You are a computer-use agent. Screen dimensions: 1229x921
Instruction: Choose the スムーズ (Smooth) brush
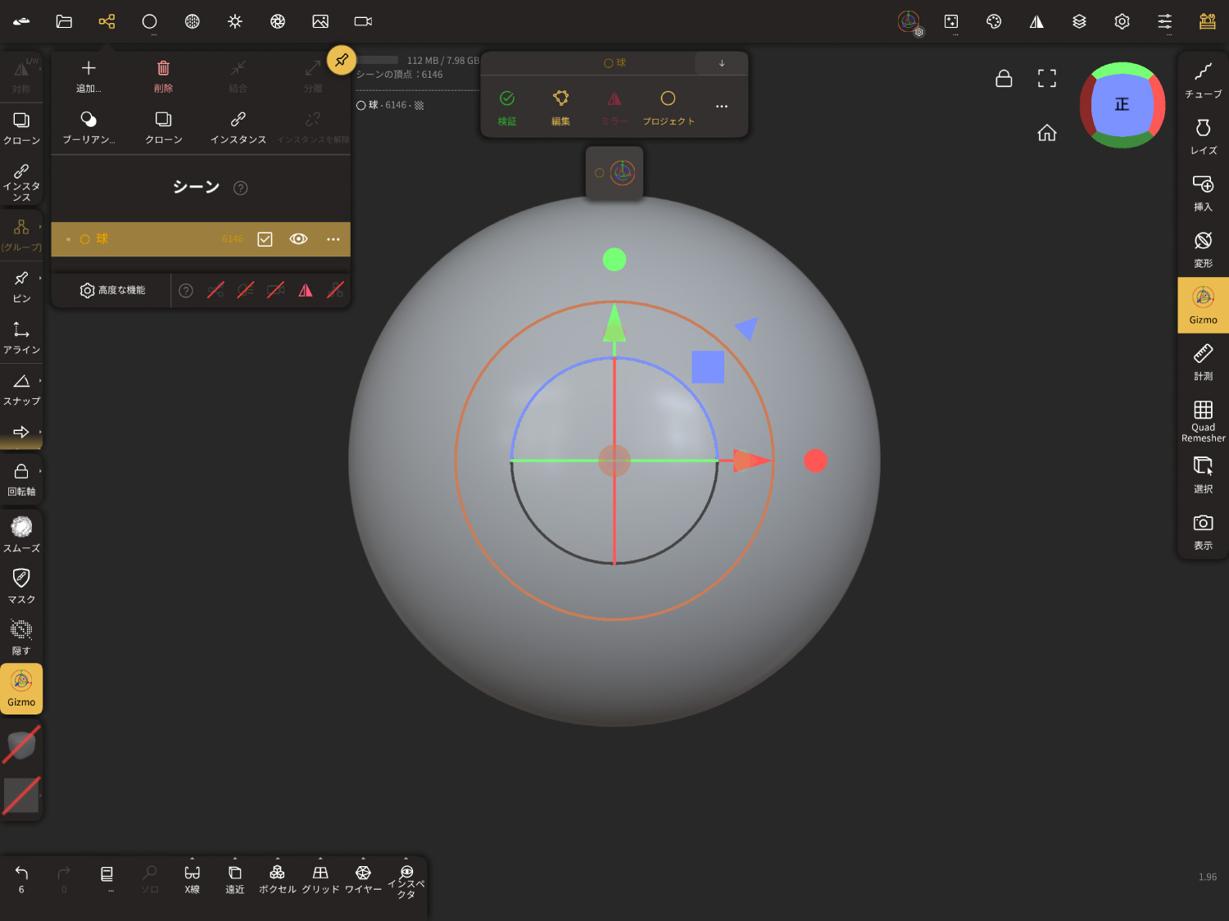tap(21, 534)
